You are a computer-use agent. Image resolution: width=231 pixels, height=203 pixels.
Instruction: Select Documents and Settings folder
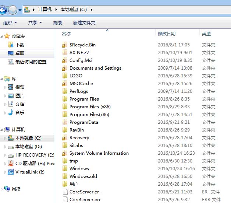click(95, 68)
